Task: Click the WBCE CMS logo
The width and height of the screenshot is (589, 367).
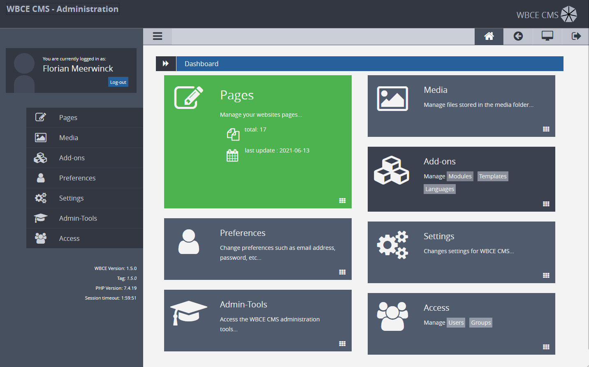Action: [x=547, y=15]
